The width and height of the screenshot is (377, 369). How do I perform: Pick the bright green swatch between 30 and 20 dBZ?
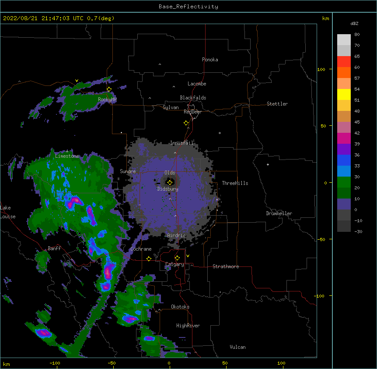(344, 182)
